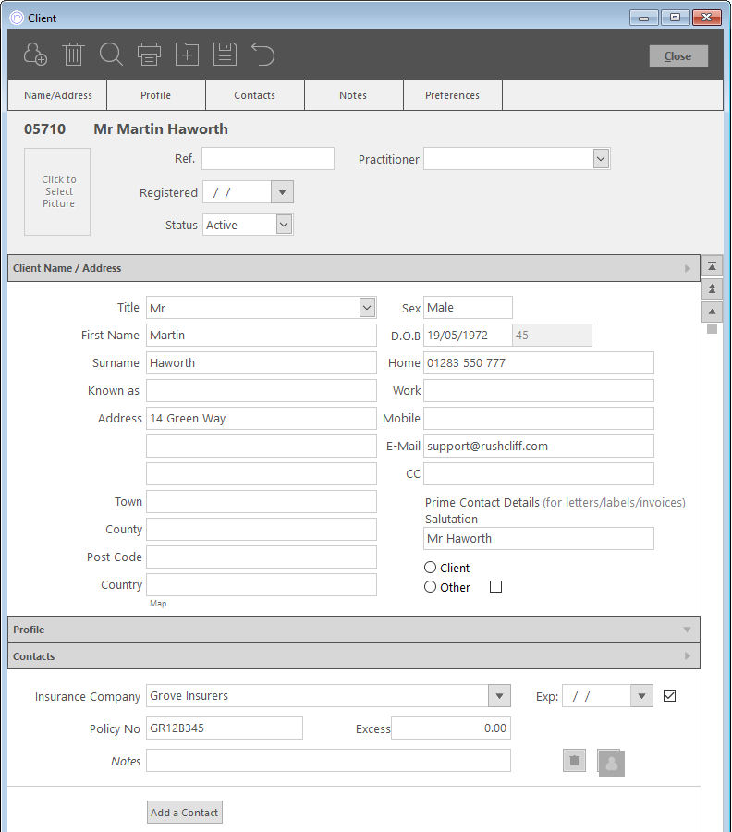Open the Registered date picker arrow
Image resolution: width=732 pixels, height=832 pixels.
[282, 192]
